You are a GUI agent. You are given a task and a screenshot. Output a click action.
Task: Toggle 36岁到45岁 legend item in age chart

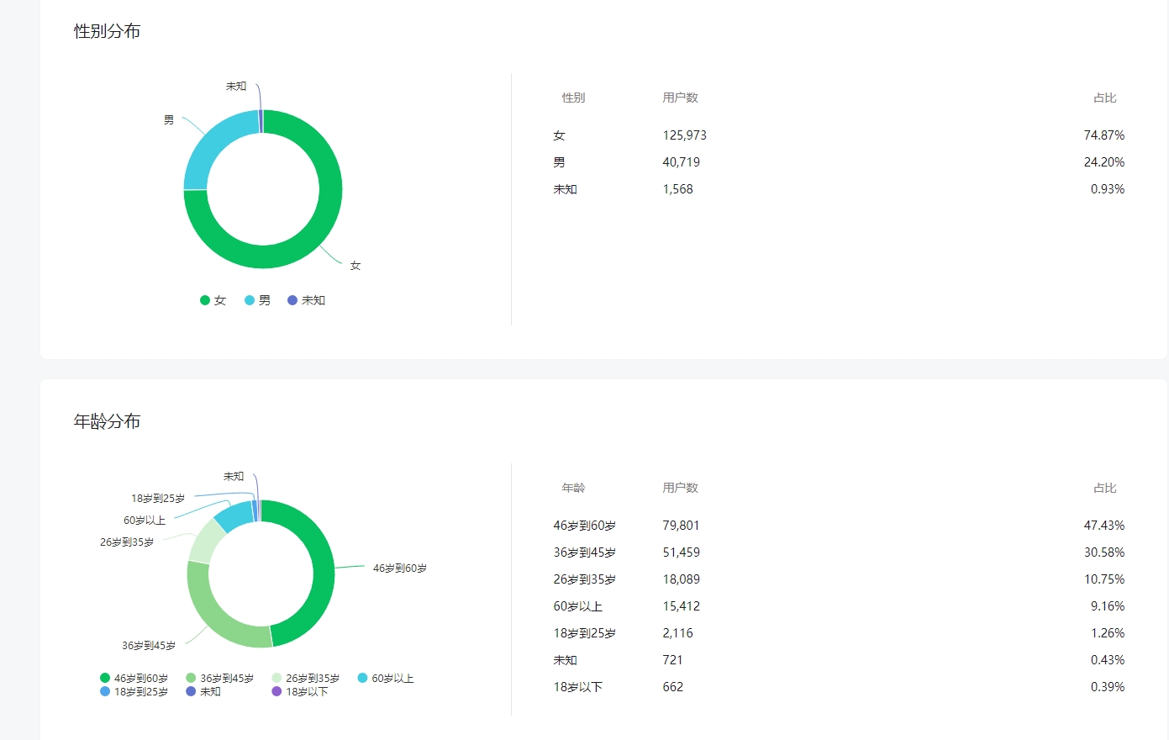[220, 678]
